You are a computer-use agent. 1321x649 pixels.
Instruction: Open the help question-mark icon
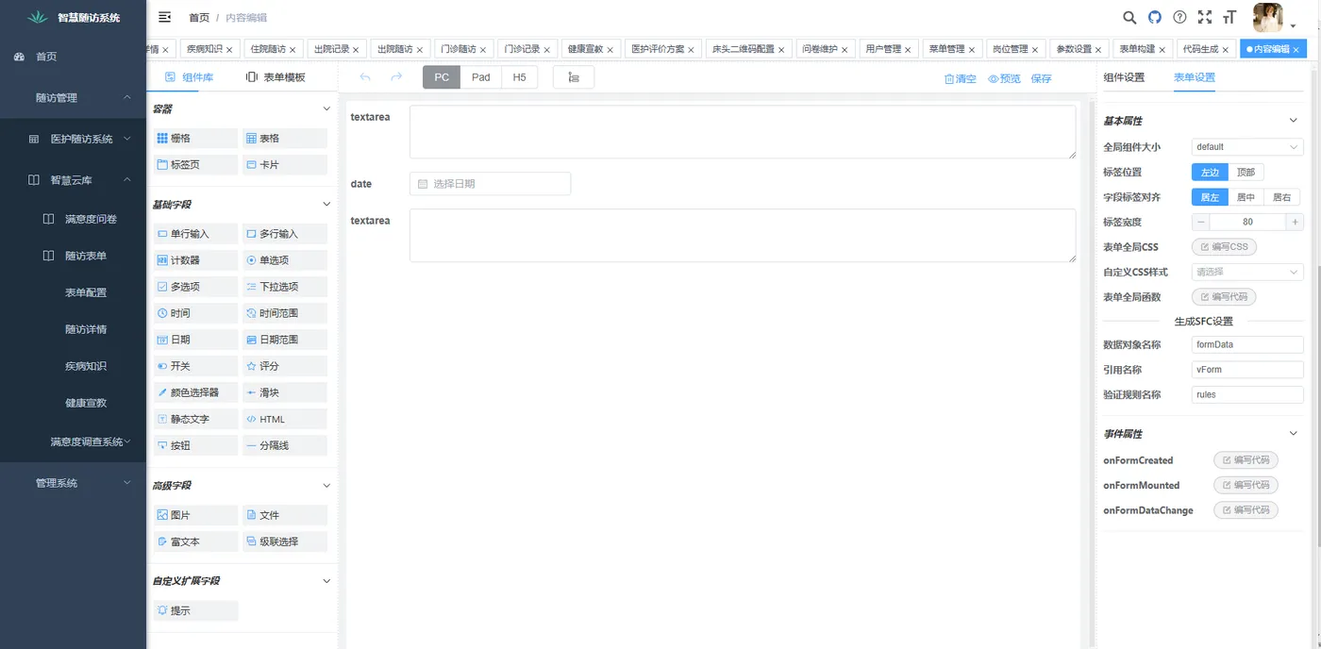coord(1179,17)
